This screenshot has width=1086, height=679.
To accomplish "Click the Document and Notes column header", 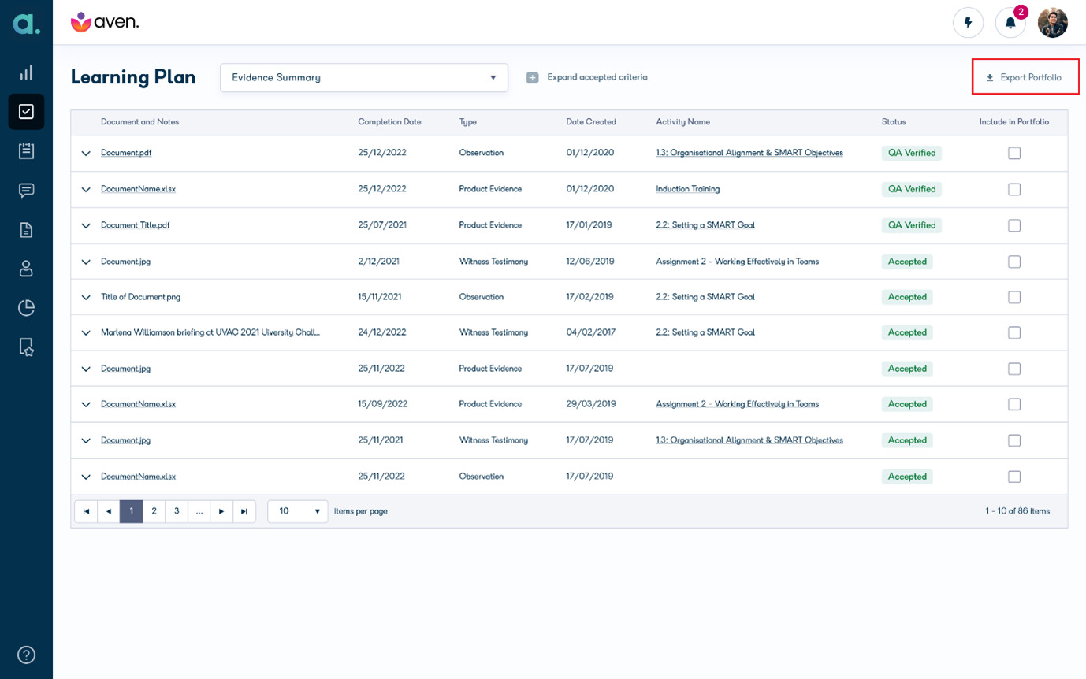I will tap(139, 122).
